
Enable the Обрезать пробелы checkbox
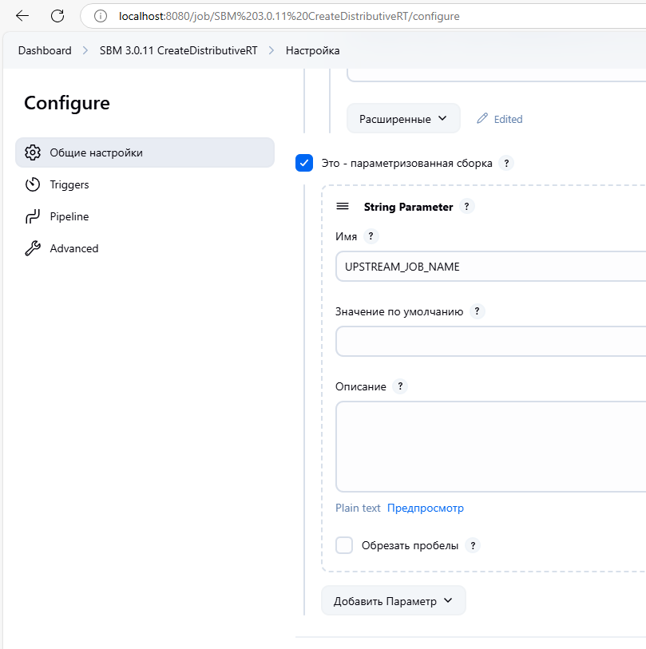pos(344,545)
